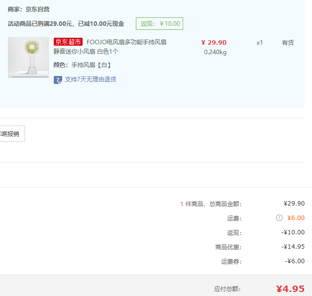The width and height of the screenshot is (312, 296).
Task: Click the ¥29.90 total goods amount
Action: click(x=294, y=204)
